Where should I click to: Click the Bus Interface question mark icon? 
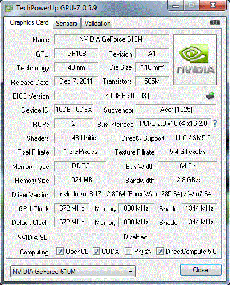click(215, 123)
